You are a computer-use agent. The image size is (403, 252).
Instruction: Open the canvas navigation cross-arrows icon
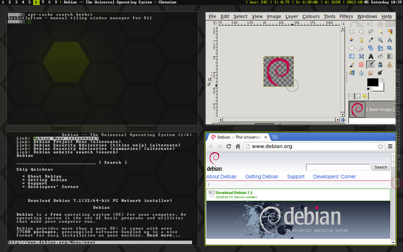343,120
